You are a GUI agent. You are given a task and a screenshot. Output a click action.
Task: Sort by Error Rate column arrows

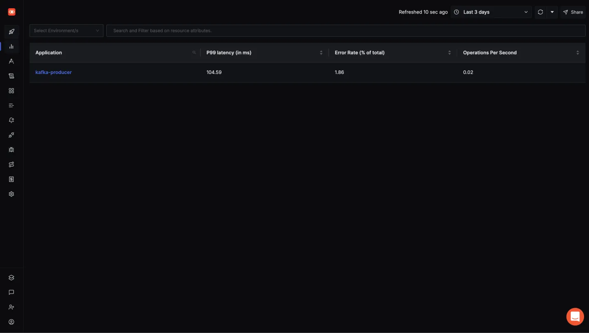pyautogui.click(x=449, y=53)
